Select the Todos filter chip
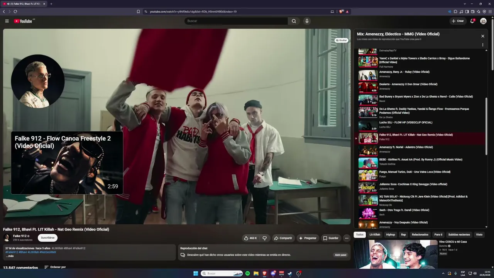494x278 pixels. click(360, 234)
